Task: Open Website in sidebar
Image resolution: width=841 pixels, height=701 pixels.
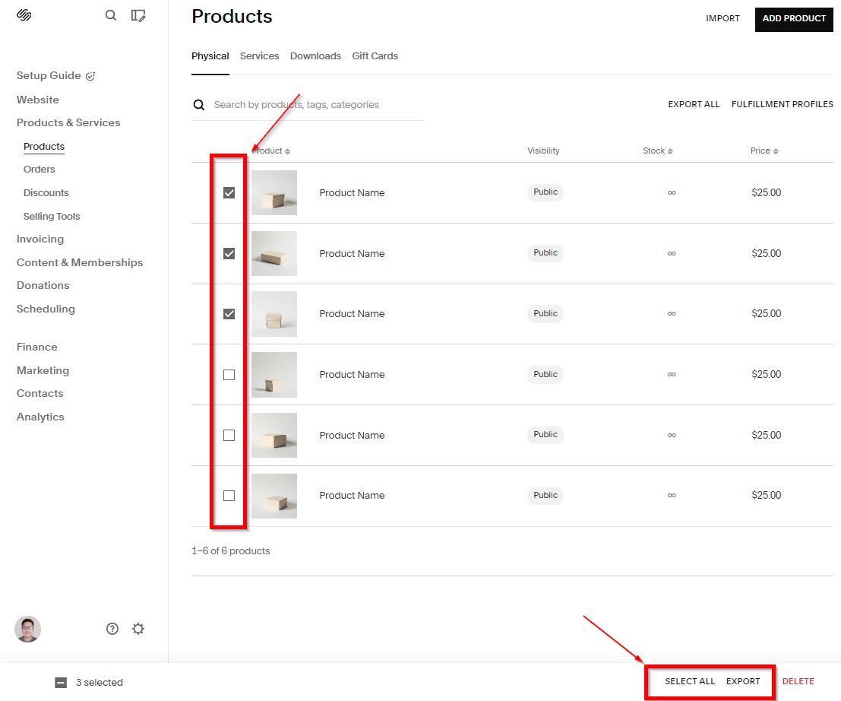Action: pos(37,100)
